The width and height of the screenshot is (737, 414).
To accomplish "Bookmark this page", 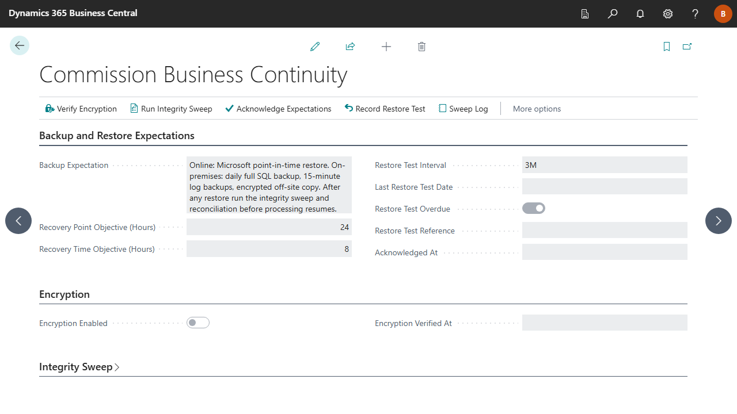I will (667, 47).
